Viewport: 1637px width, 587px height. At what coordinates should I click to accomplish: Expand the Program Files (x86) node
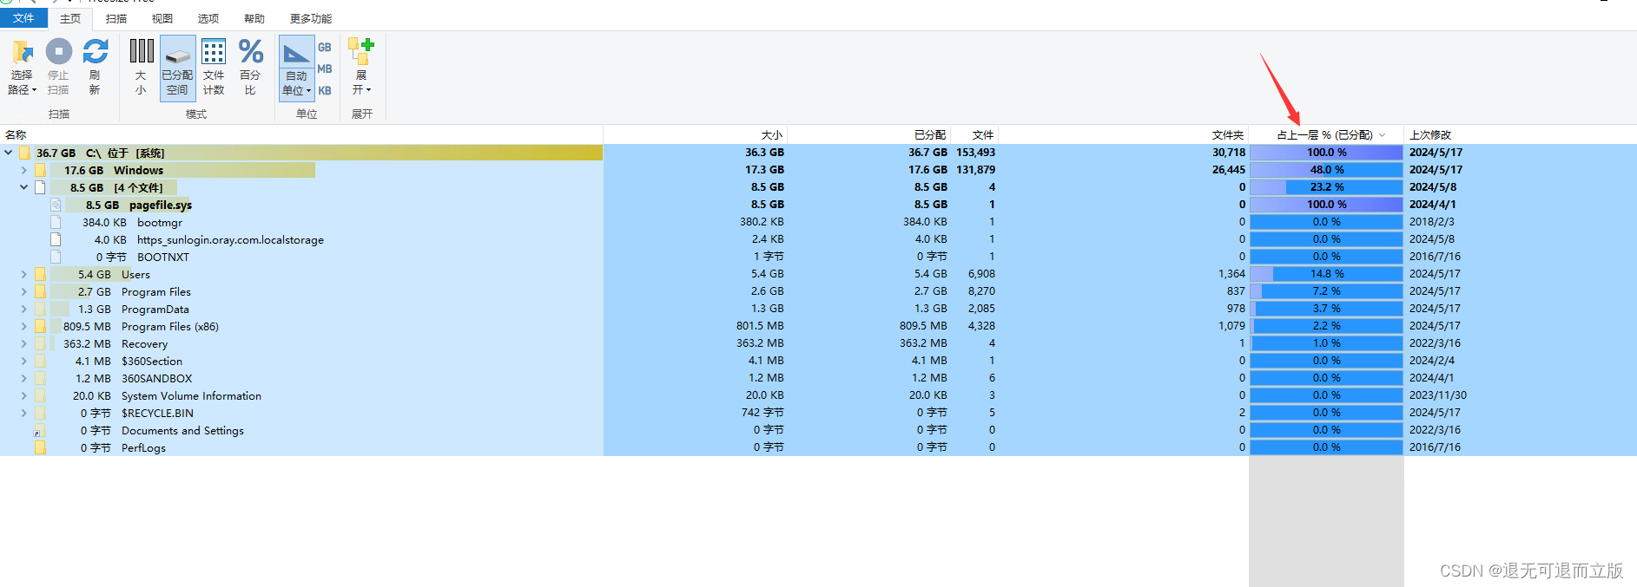click(24, 326)
